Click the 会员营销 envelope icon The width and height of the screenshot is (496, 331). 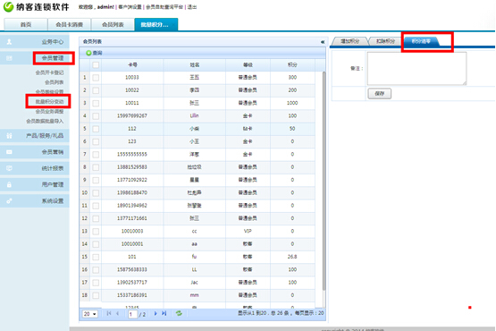point(9,152)
